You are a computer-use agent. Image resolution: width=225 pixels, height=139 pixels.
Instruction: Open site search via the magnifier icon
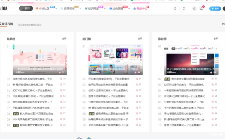click(x=184, y=9)
